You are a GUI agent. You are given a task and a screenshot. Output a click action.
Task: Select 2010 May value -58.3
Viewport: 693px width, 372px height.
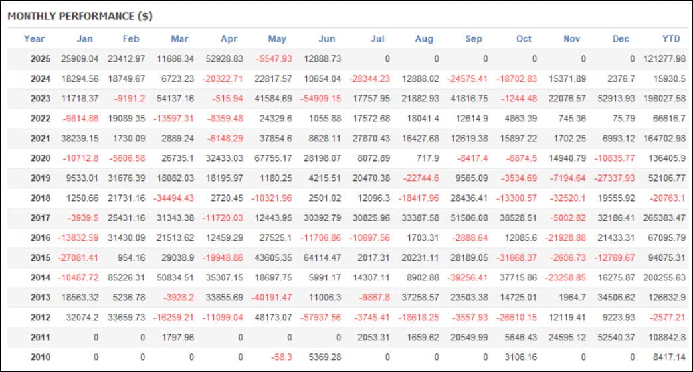coord(281,357)
